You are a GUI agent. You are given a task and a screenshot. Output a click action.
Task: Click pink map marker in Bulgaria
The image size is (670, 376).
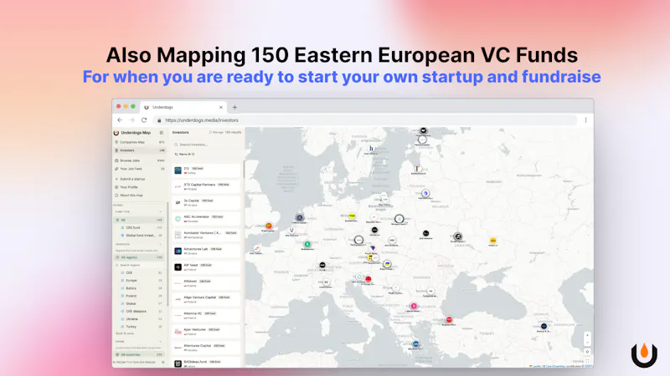(x=414, y=306)
